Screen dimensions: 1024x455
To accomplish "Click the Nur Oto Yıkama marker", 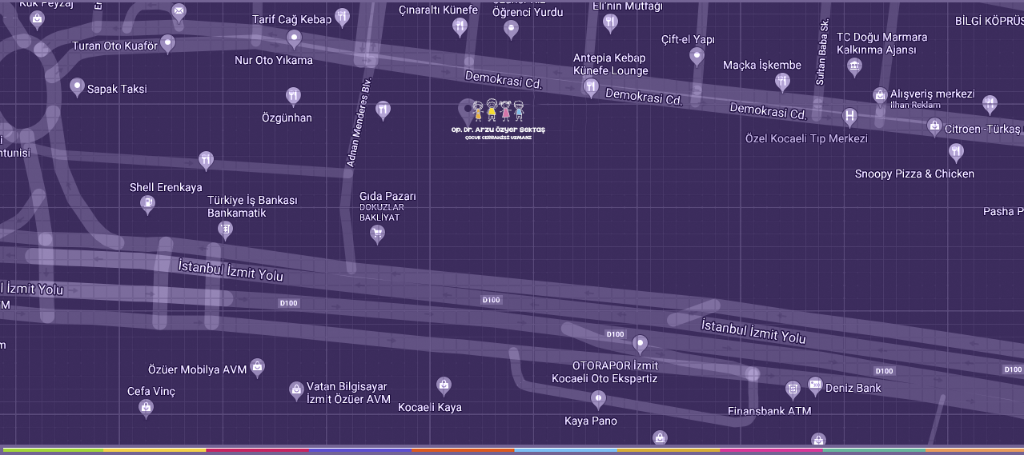I will (294, 38).
